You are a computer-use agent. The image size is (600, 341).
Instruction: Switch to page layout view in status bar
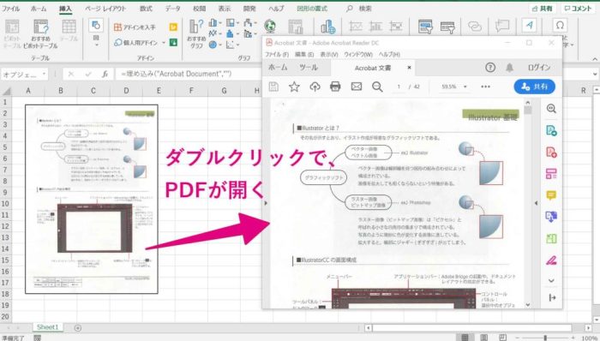pos(483,338)
